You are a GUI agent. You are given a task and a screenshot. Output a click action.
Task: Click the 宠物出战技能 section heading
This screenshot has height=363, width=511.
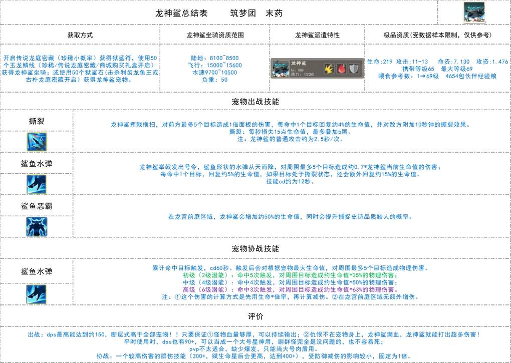click(x=255, y=102)
